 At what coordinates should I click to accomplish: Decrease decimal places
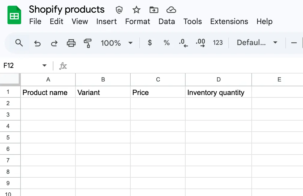click(x=183, y=43)
